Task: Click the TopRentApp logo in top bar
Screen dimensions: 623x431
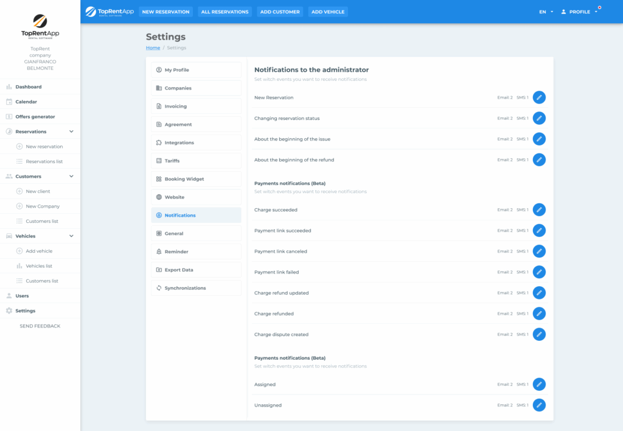Action: [110, 12]
